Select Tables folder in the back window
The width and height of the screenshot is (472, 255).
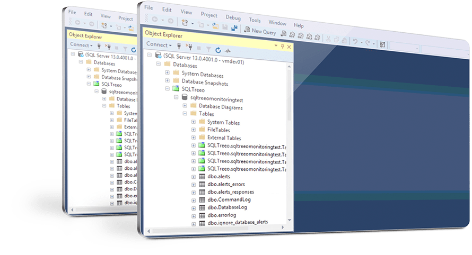pos(123,106)
